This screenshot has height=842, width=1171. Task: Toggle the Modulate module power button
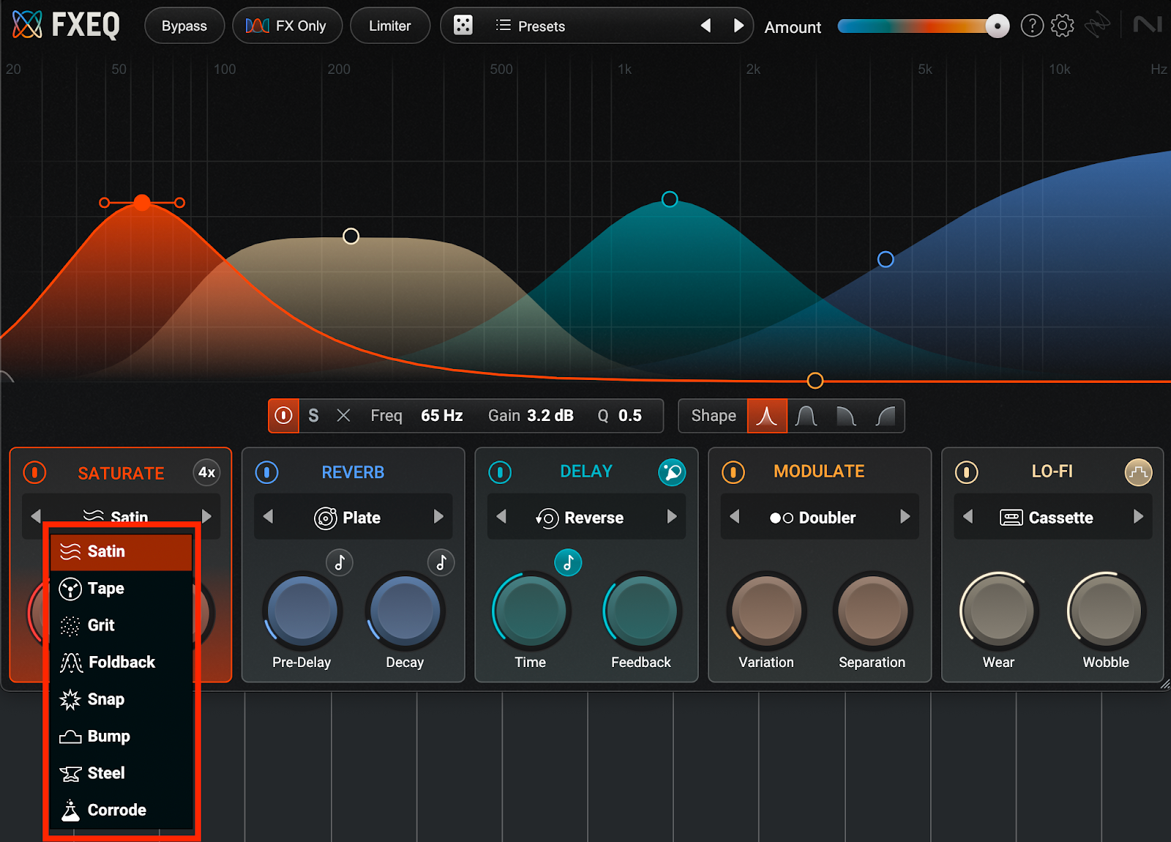point(733,472)
